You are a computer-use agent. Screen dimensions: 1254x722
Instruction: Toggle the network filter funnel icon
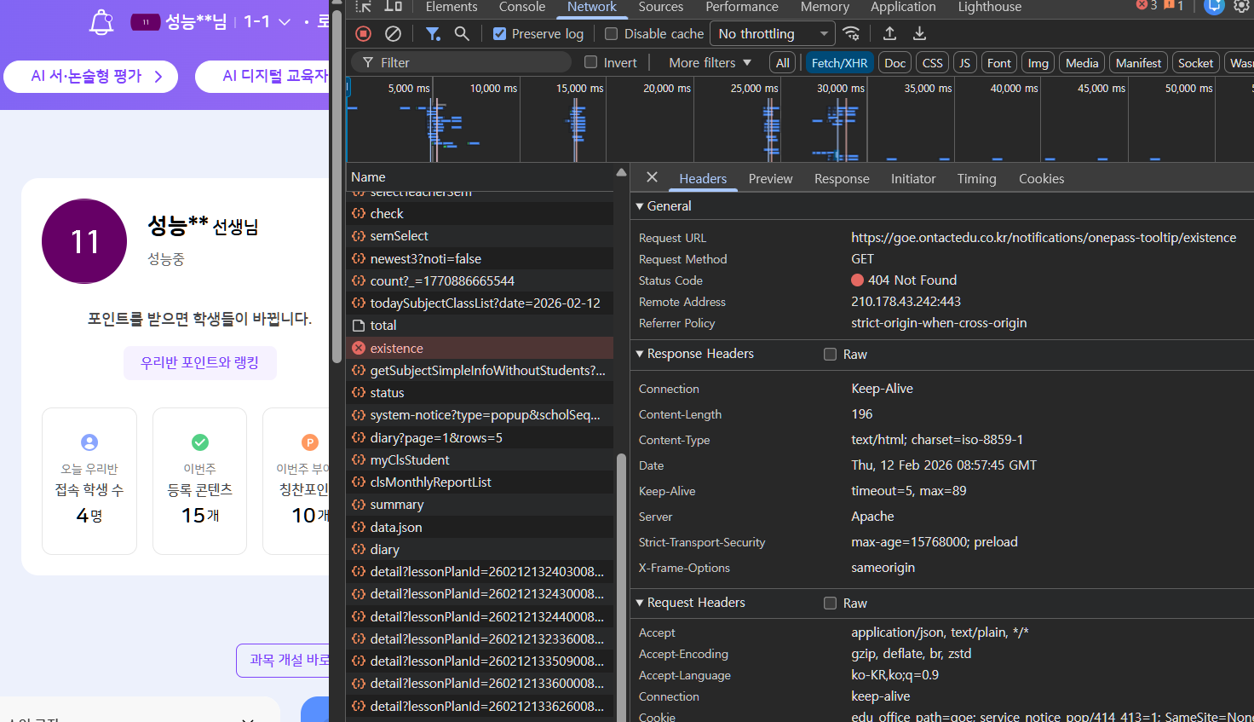[x=433, y=34]
